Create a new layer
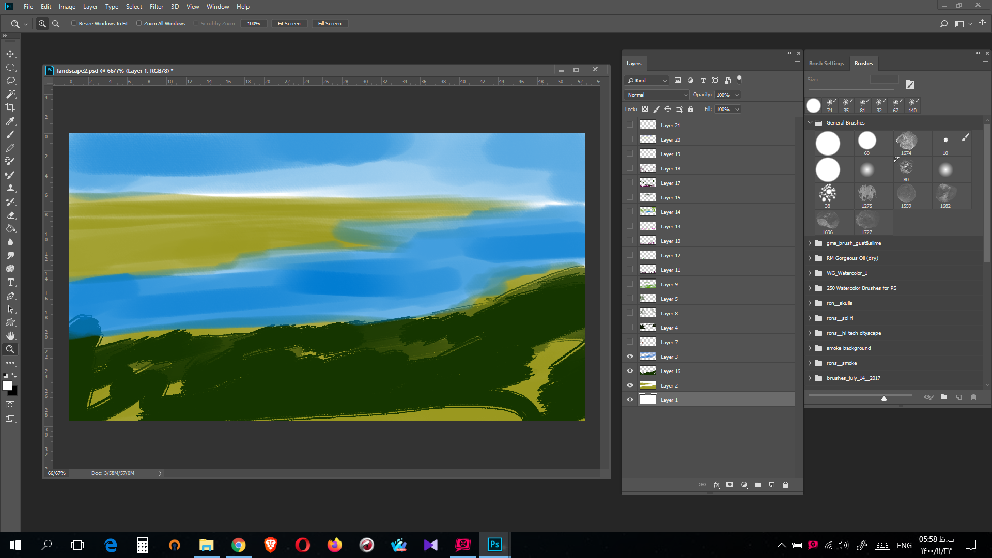Screen dimensions: 992x558 pos(772,485)
